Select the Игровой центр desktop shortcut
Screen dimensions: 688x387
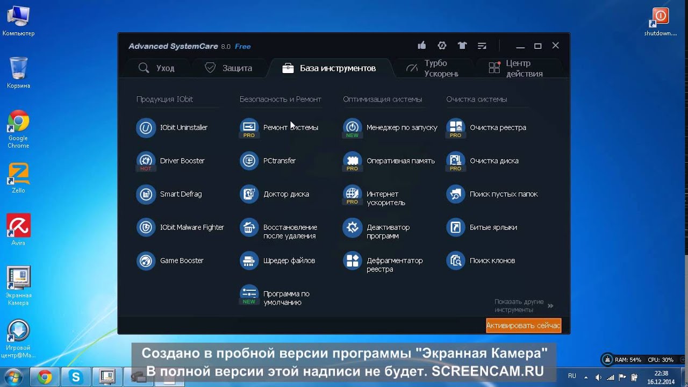(18, 339)
